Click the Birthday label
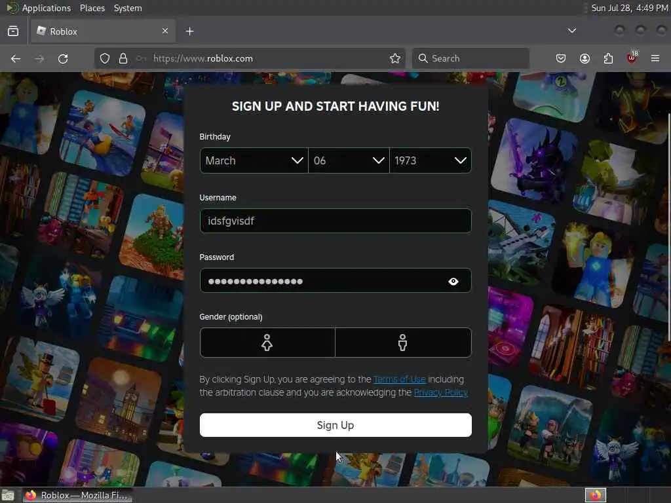 click(x=215, y=137)
